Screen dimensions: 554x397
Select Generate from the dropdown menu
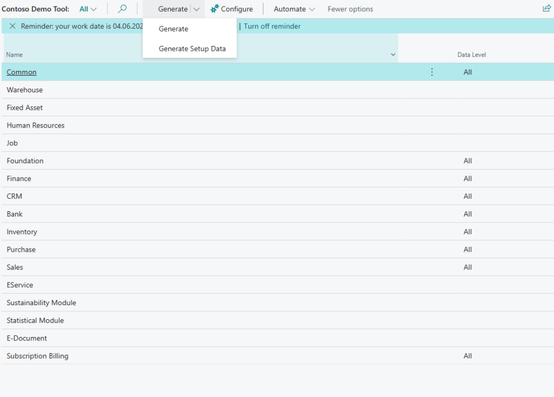[174, 29]
